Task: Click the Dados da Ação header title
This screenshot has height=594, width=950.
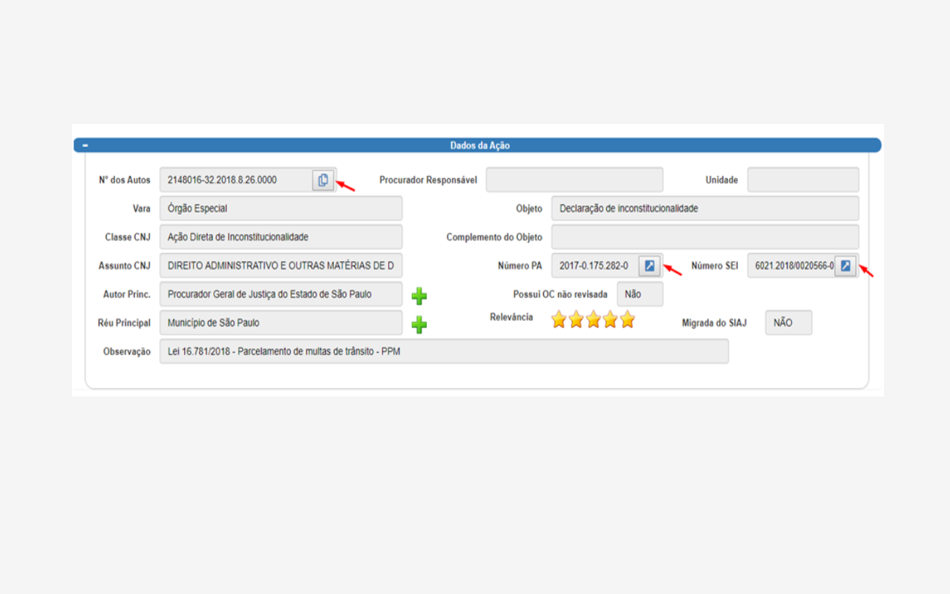Action: (x=480, y=146)
